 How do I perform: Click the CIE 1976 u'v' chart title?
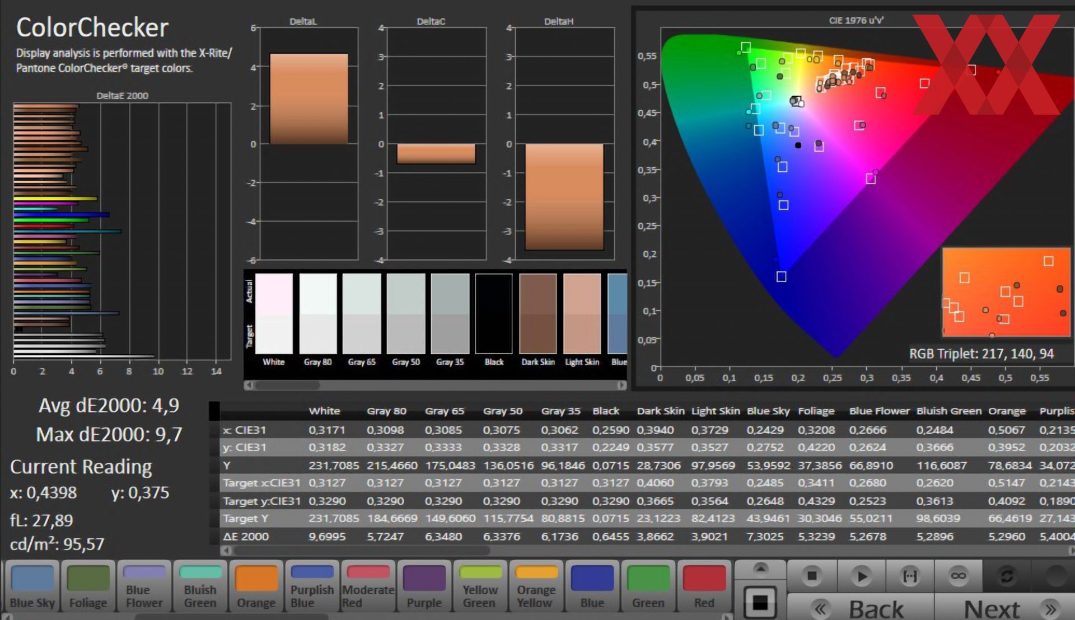coord(856,20)
